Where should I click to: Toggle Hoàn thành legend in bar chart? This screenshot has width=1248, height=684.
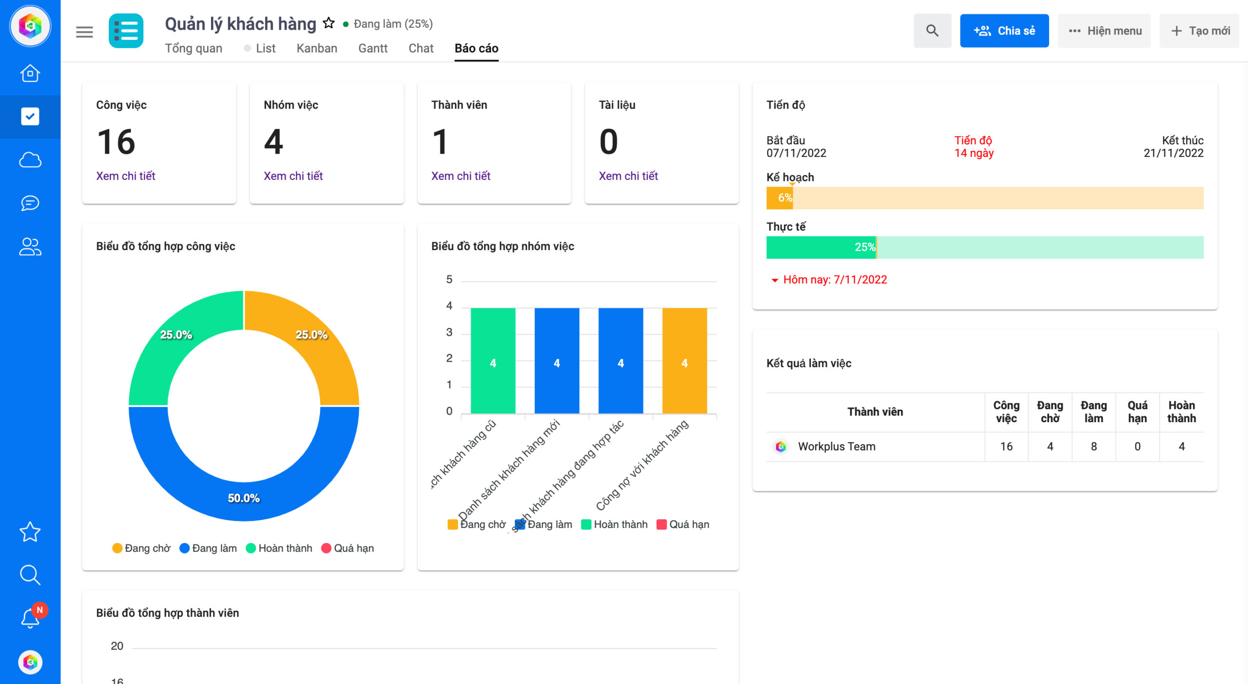point(614,525)
